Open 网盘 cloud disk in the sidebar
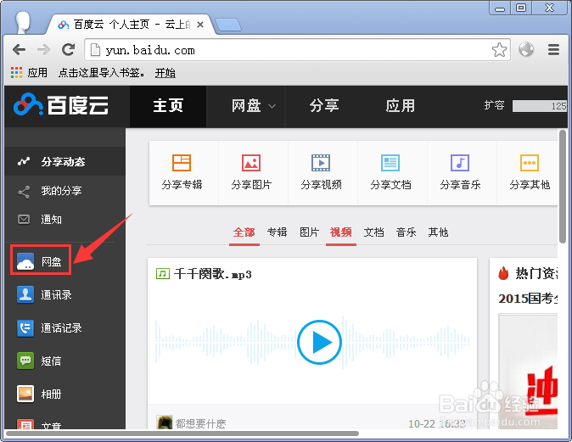 click(x=41, y=261)
